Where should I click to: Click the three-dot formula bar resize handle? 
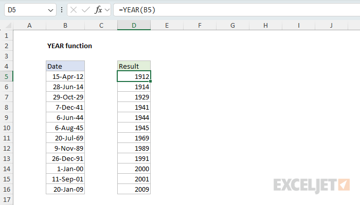pos(62,10)
